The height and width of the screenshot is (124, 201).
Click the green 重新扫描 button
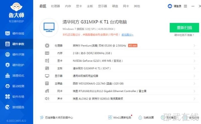(184, 28)
